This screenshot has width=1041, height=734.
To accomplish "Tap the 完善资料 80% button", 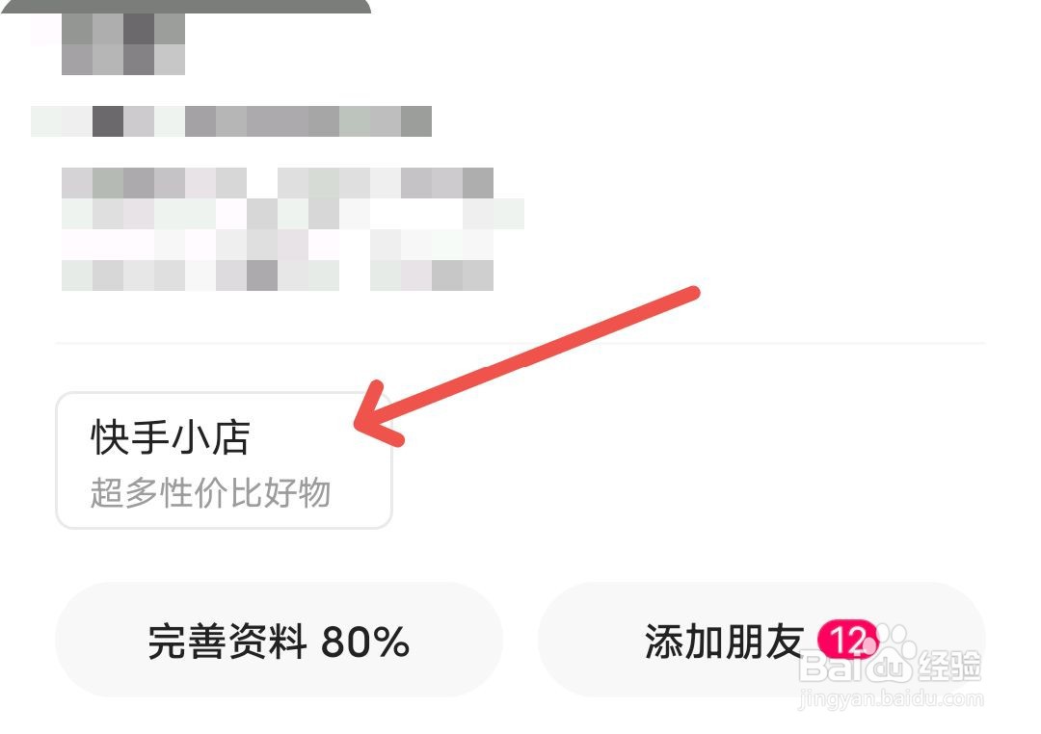I will tap(279, 640).
